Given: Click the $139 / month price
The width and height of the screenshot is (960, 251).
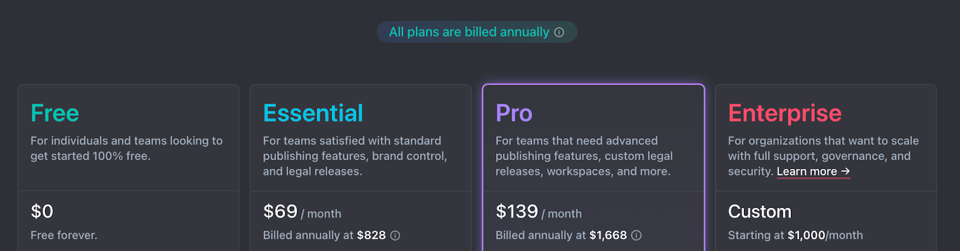Looking at the screenshot, I should tap(539, 211).
